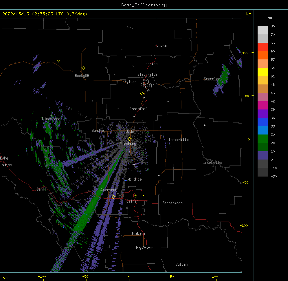Click the Stettler label
This screenshot has height=281, width=288.
pos(212,79)
